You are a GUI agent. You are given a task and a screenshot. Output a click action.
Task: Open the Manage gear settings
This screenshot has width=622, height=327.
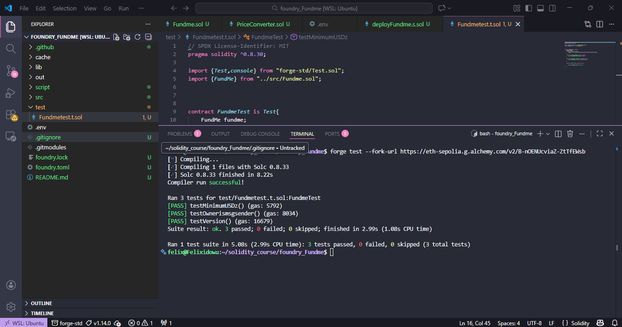point(10,307)
